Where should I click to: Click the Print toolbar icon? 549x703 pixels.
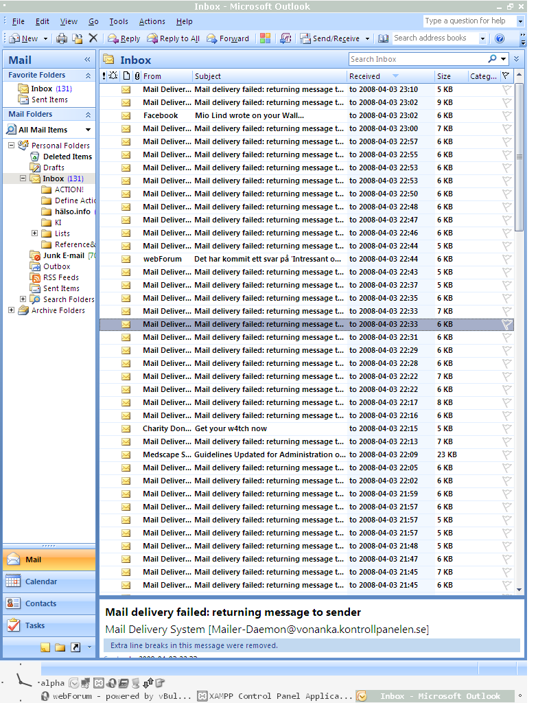pos(61,38)
